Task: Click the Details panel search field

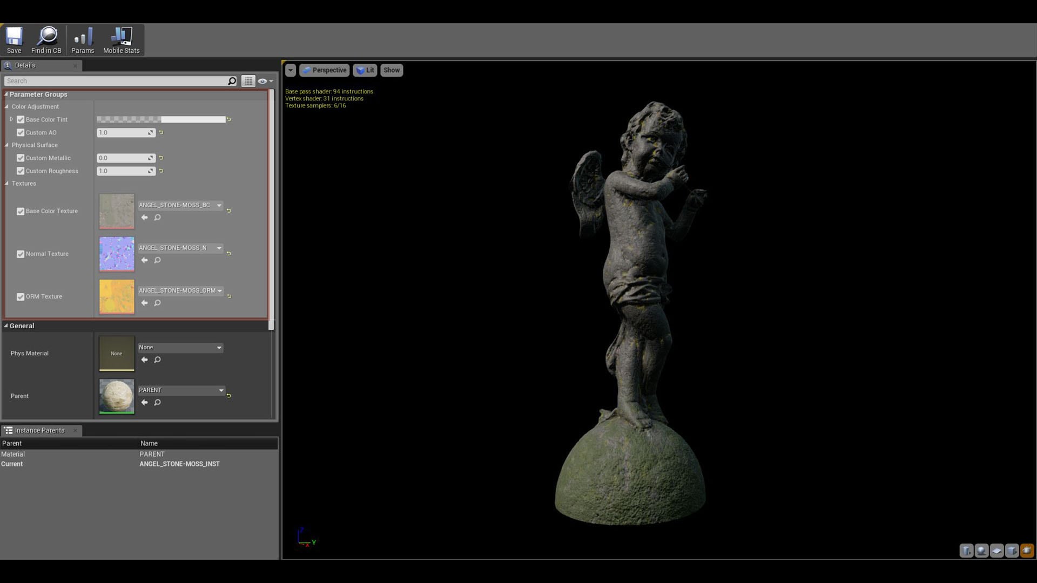Action: [x=116, y=80]
